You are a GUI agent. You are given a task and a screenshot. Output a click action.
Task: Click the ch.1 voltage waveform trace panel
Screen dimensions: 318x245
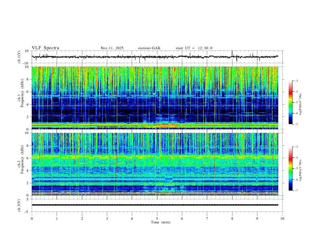[157, 57]
